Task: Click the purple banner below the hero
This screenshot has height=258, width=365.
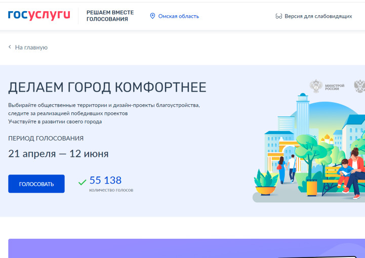Action: [186, 248]
